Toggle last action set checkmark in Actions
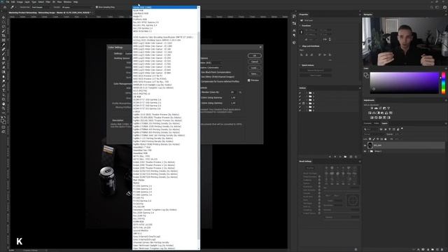 (x=300, y=111)
